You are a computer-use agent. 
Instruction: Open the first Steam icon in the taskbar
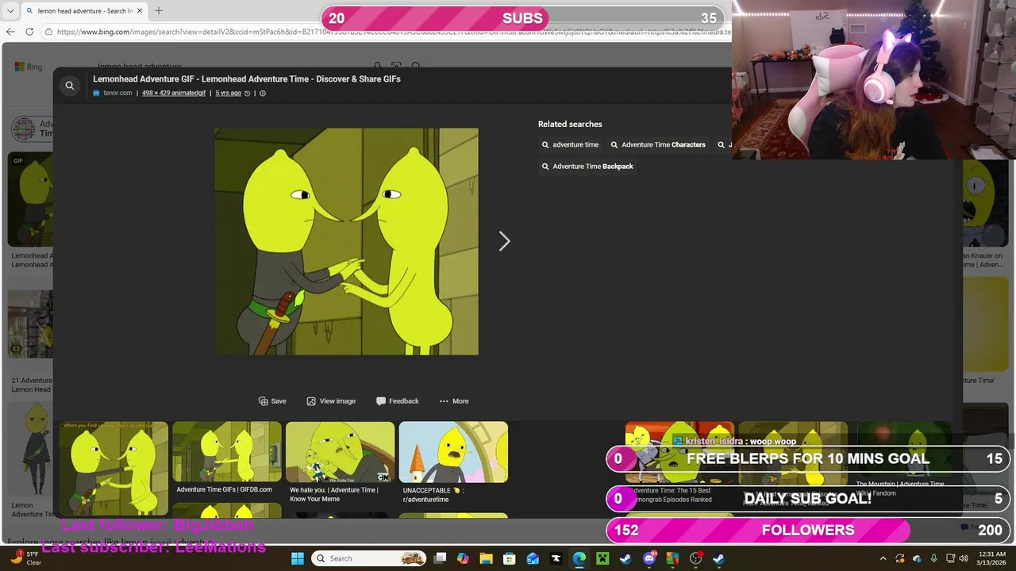tap(625, 558)
